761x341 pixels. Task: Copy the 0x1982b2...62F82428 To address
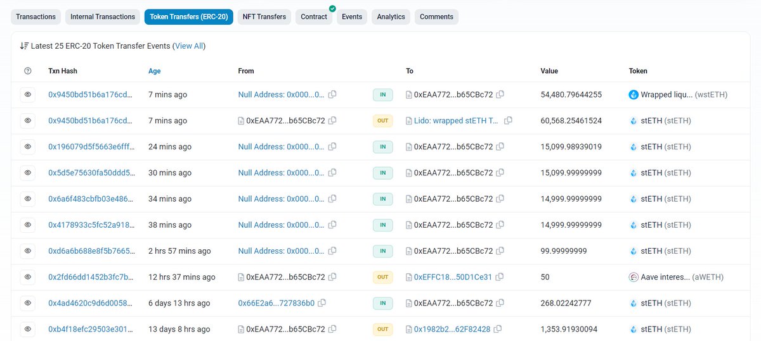498,329
